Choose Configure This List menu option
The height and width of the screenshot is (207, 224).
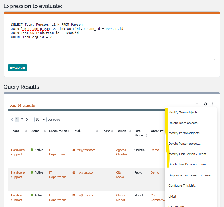click(x=182, y=185)
